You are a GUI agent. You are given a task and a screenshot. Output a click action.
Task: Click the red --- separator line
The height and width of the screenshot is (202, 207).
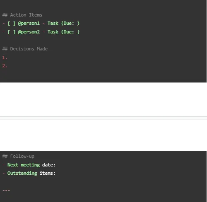[x=6, y=190]
